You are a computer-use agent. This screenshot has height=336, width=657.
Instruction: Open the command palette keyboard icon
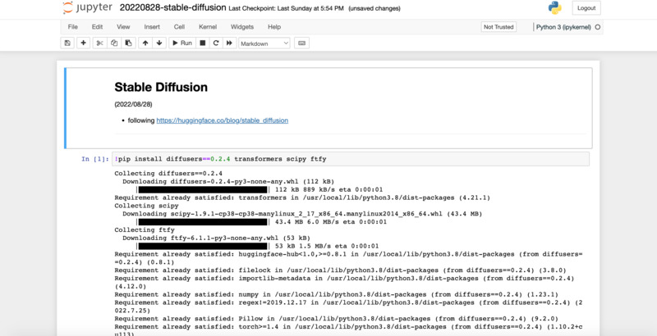301,43
